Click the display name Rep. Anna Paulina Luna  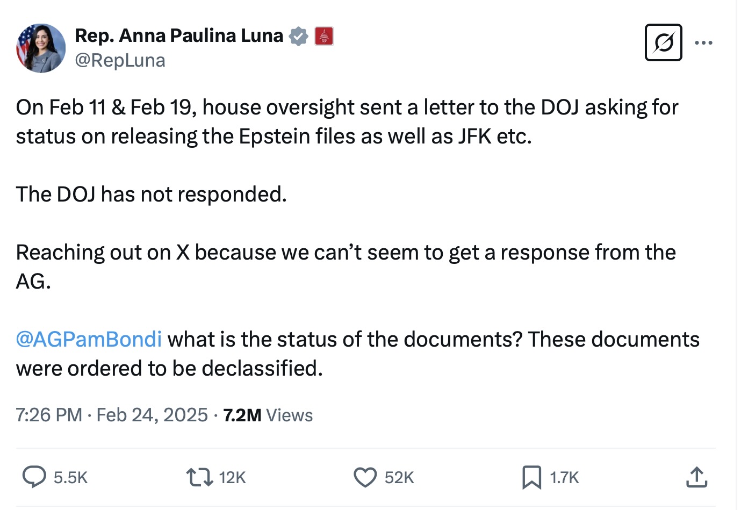[x=178, y=35]
